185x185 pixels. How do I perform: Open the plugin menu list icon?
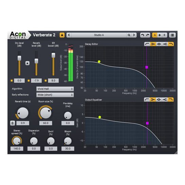[x=172, y=35]
